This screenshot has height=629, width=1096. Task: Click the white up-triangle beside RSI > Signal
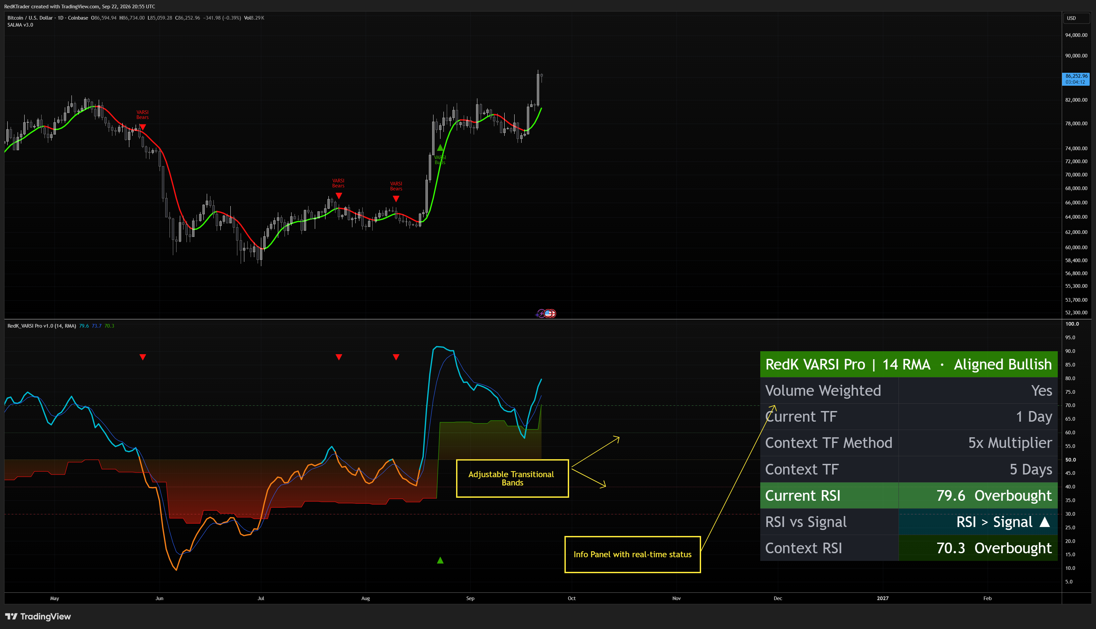1044,522
